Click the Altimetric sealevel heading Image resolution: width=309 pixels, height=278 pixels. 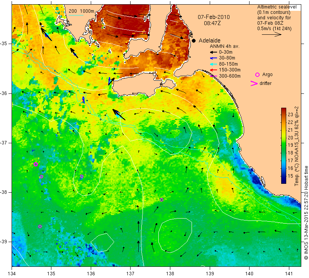(277, 7)
